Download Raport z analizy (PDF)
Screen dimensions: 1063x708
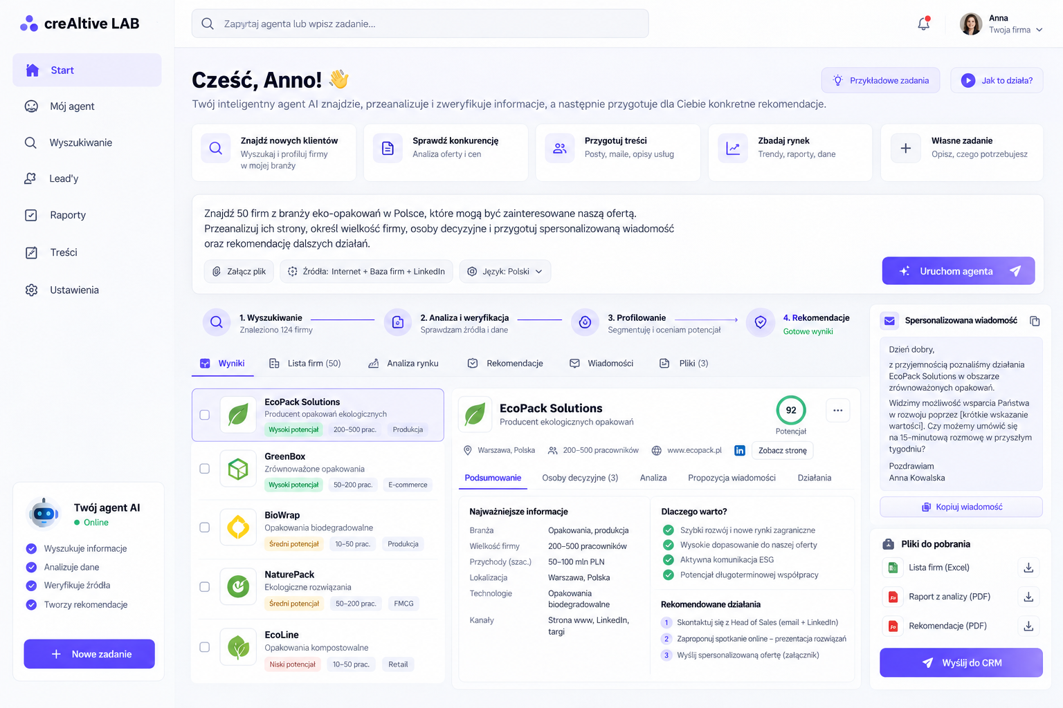(x=1028, y=597)
